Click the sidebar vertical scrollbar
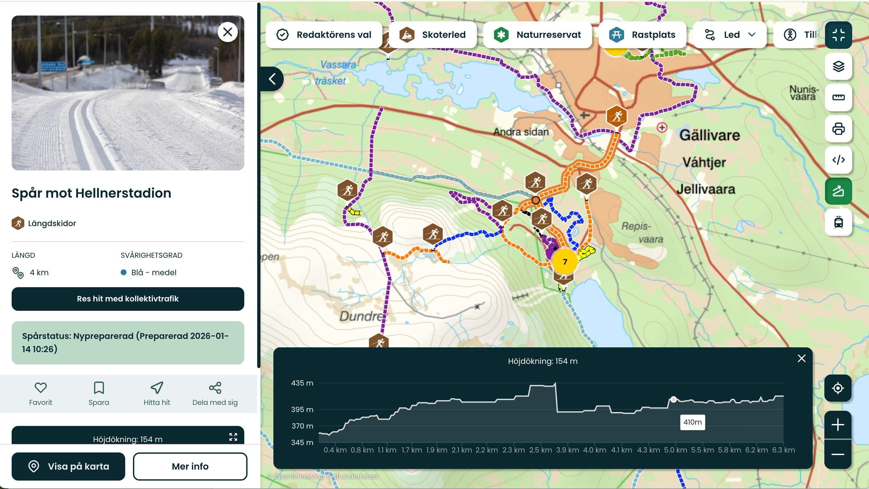 (x=259, y=185)
